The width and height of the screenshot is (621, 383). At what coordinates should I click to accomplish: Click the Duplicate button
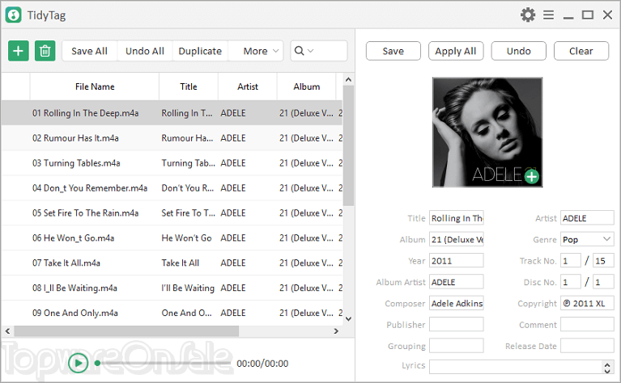pos(200,51)
